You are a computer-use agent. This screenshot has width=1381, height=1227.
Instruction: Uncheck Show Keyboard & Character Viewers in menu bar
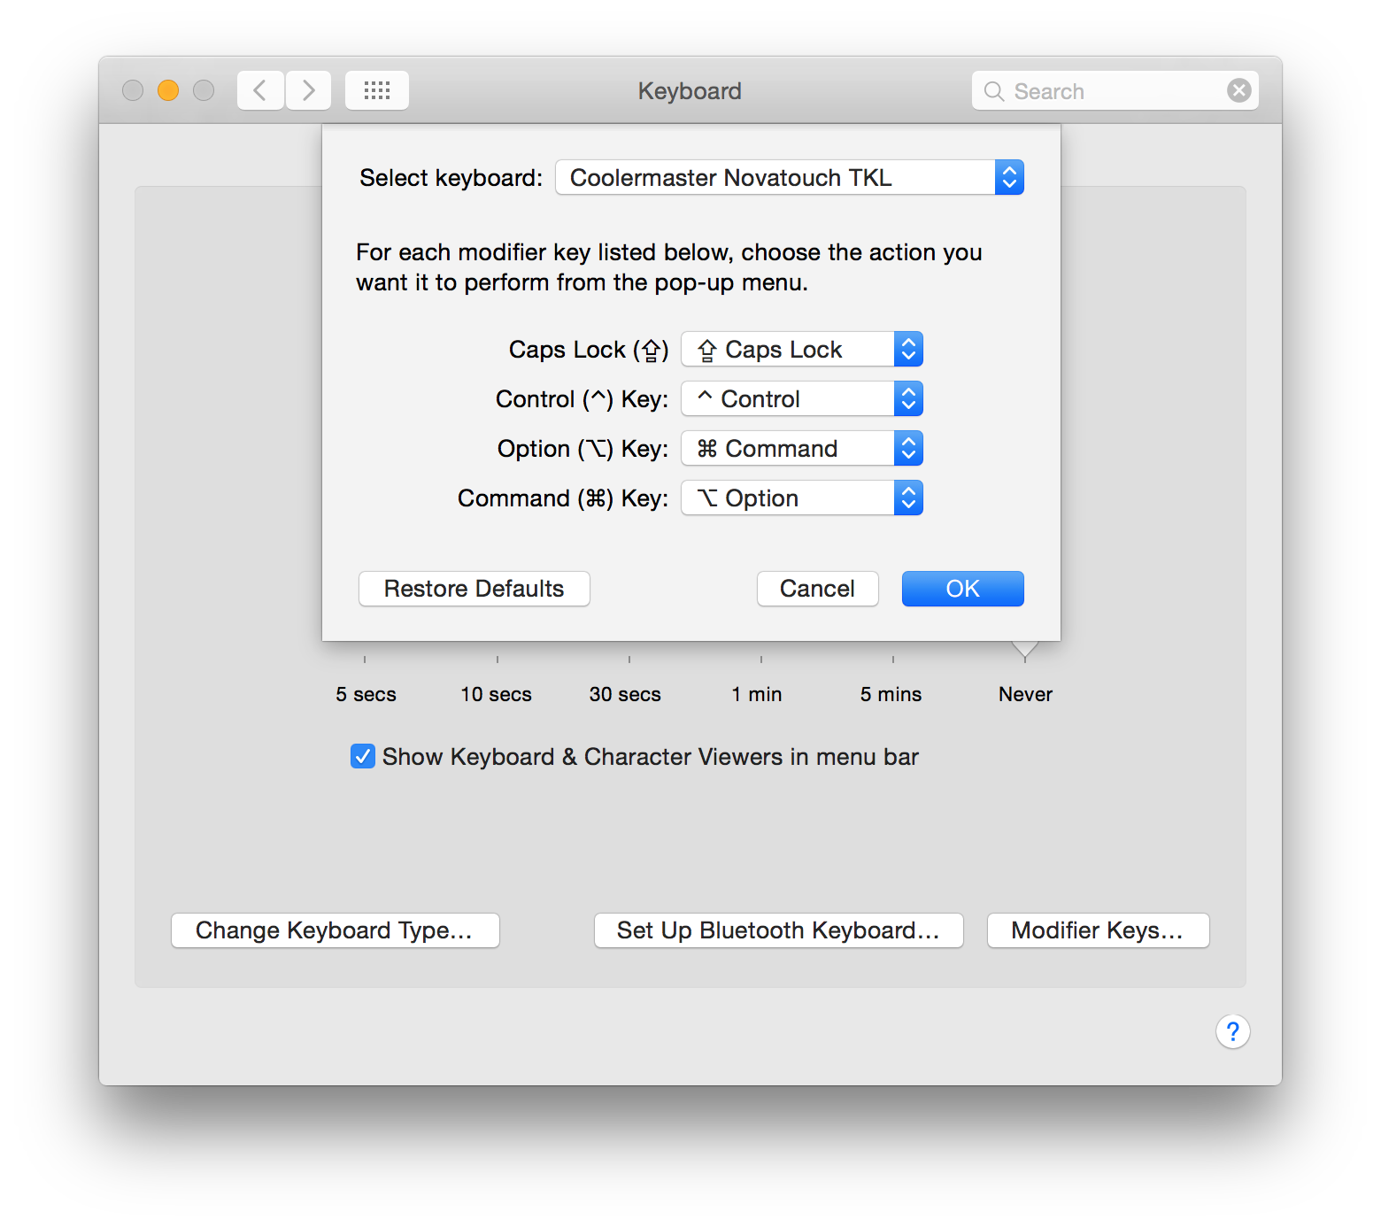(362, 756)
